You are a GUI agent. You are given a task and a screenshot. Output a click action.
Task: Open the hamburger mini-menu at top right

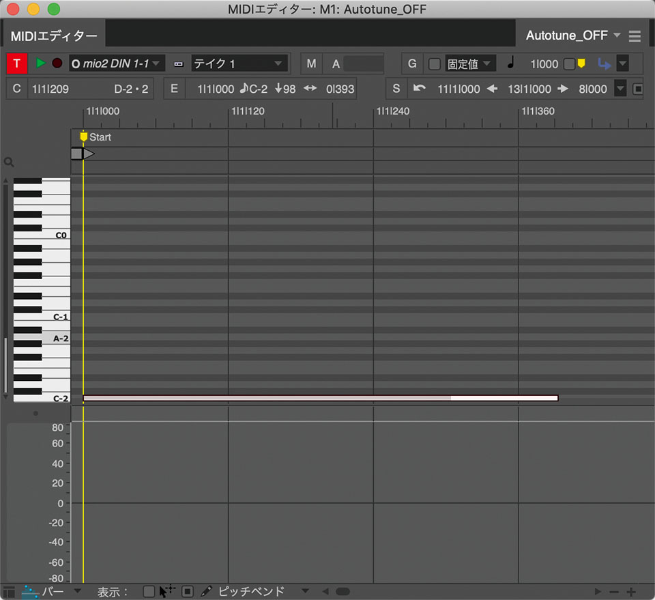tap(635, 36)
